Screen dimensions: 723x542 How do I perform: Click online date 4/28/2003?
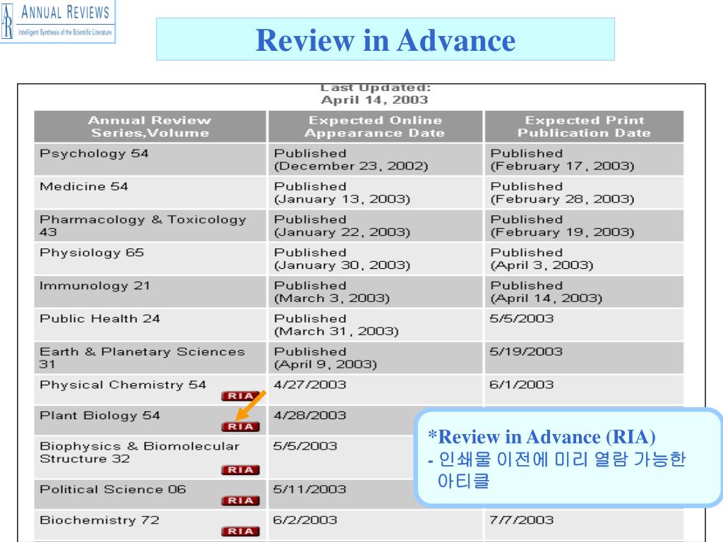pyautogui.click(x=309, y=415)
